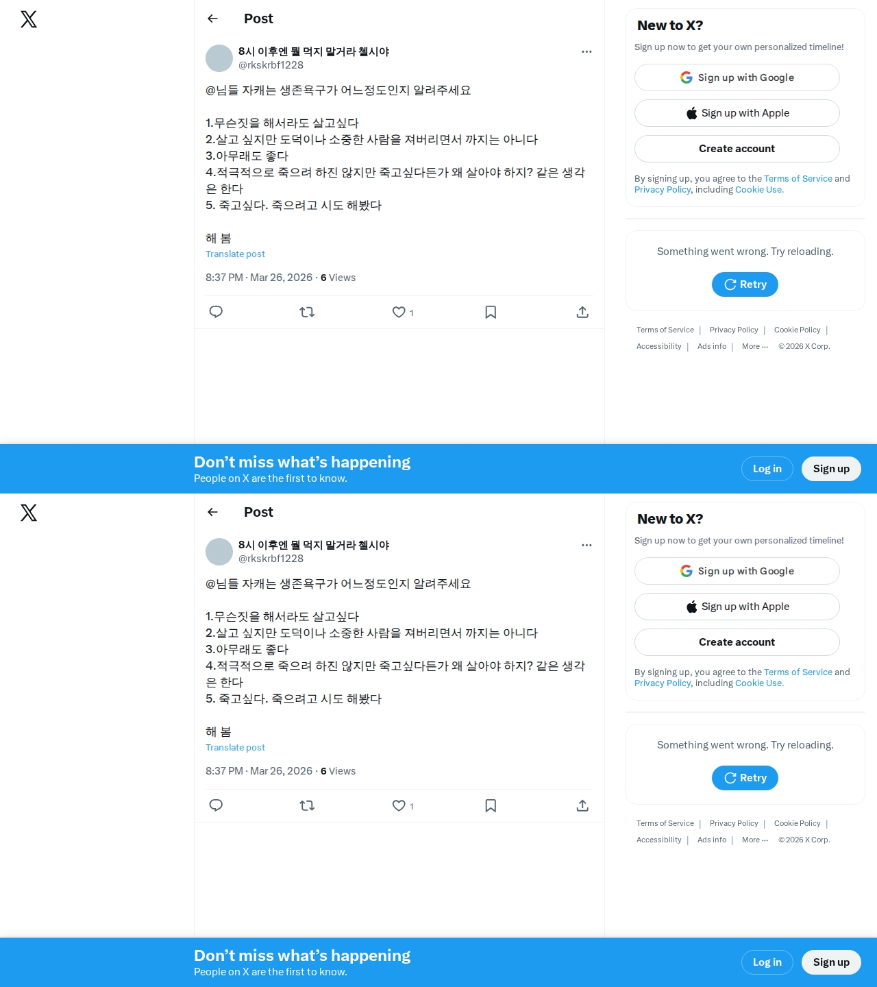This screenshot has width=877, height=987.
Task: Click the upper Create account button
Action: [737, 149]
